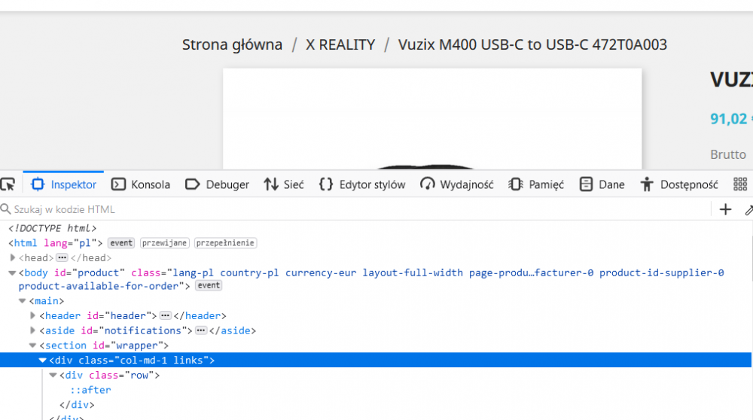The image size is (753, 420).
Task: Open the Wydajność tab
Action: pyautogui.click(x=457, y=184)
